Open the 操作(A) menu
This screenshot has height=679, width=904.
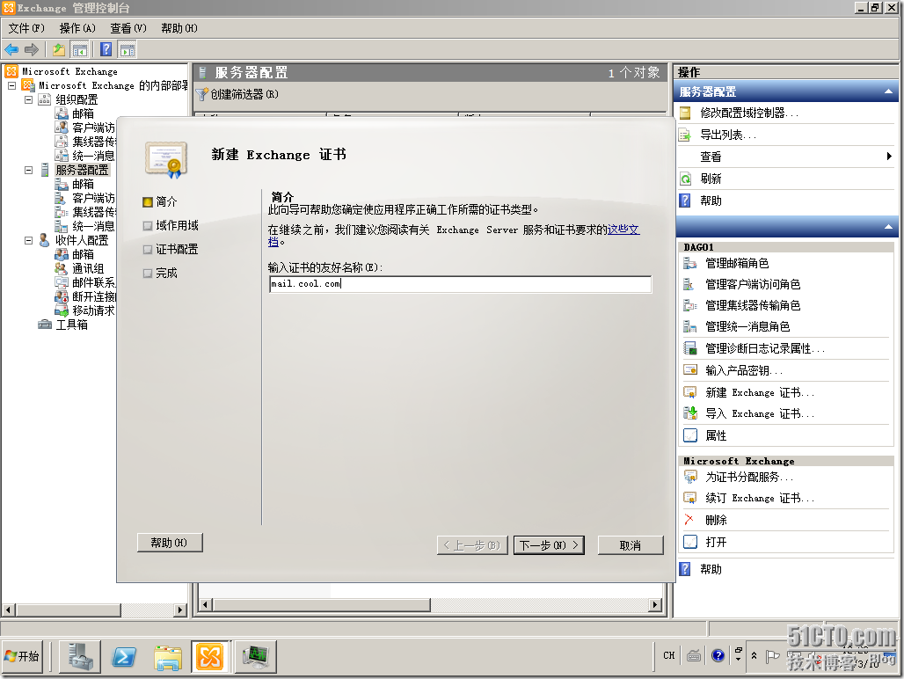pyautogui.click(x=76, y=27)
